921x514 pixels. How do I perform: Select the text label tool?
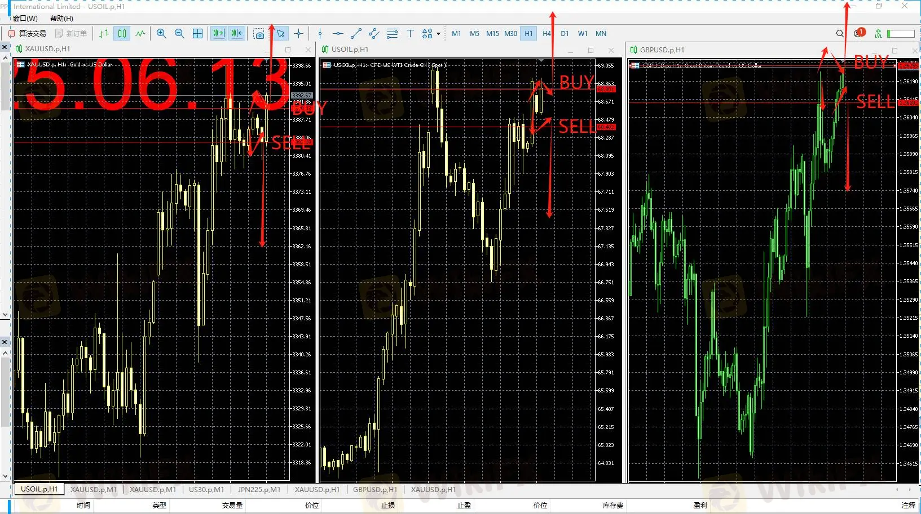pyautogui.click(x=410, y=34)
